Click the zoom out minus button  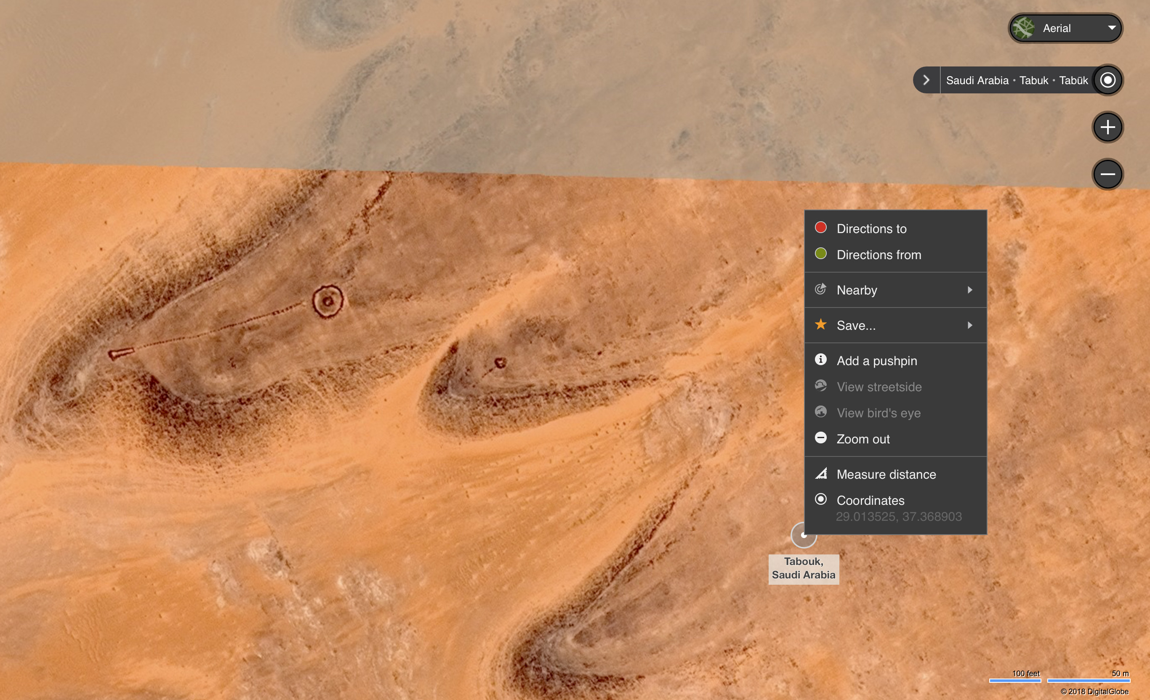pos(1107,174)
